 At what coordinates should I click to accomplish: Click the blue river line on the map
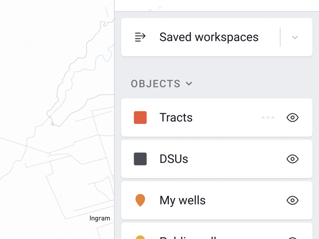pos(65,98)
